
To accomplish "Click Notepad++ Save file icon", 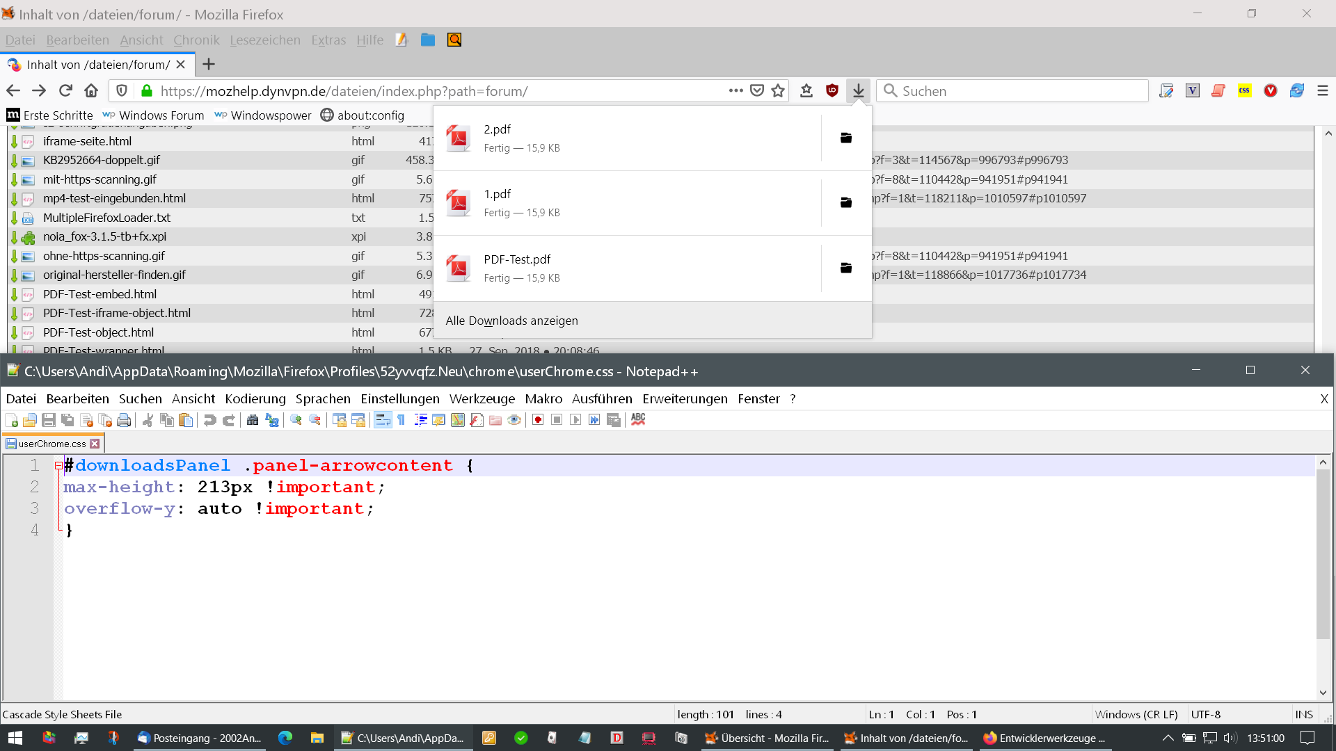I will 48,420.
